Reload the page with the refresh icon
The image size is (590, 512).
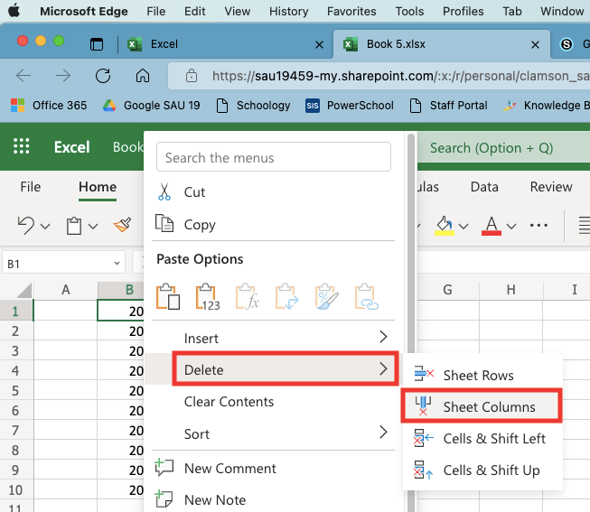[103, 76]
